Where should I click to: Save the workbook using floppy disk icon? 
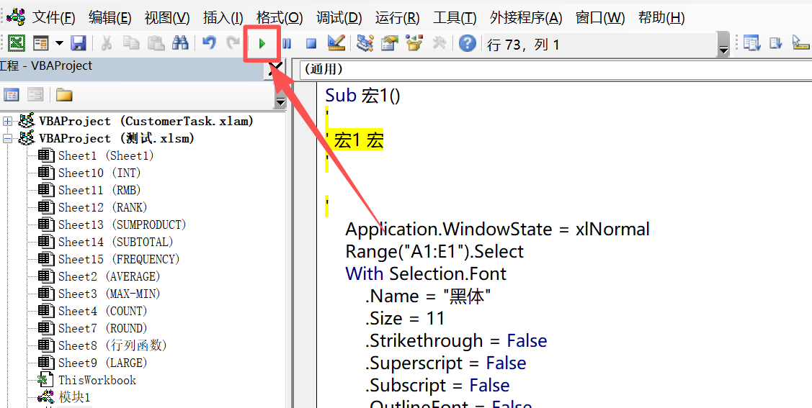click(x=79, y=44)
